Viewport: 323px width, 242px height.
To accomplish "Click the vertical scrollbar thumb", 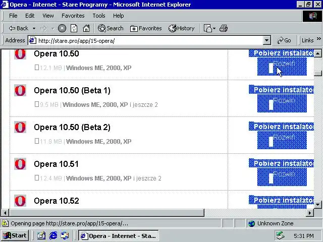I will click(x=318, y=73).
